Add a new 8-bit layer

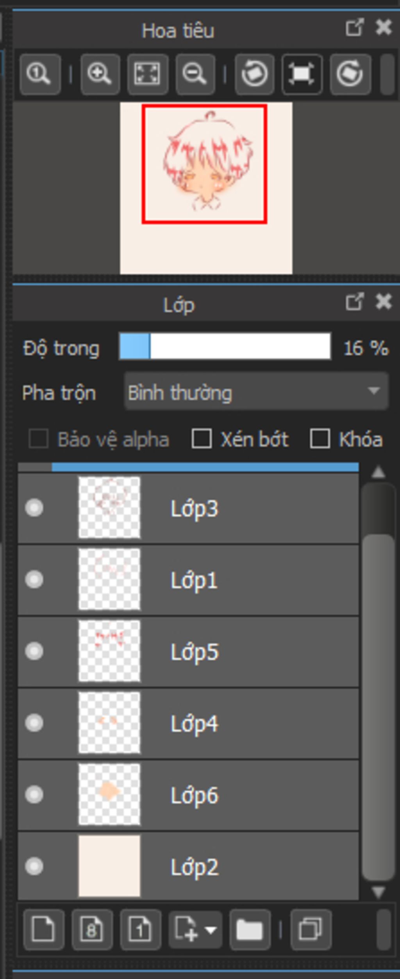coord(92,929)
